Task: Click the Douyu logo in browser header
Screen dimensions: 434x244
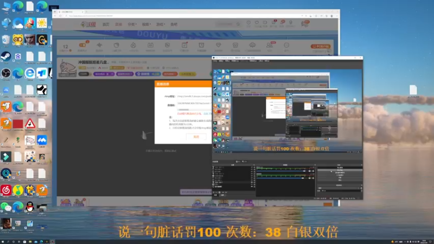Action: coord(88,24)
